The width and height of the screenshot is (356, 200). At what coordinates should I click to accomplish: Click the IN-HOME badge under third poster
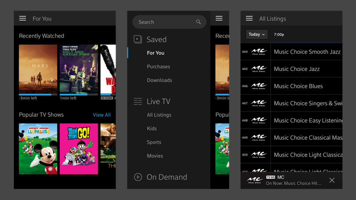(x=107, y=98)
